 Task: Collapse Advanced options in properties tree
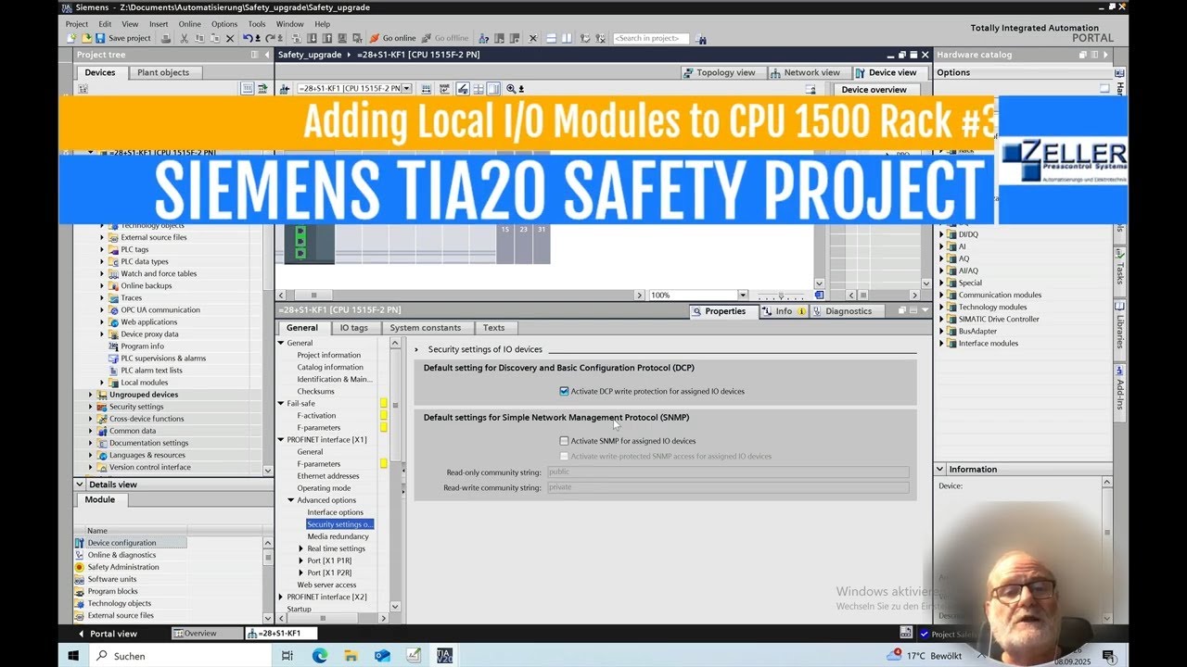point(290,500)
